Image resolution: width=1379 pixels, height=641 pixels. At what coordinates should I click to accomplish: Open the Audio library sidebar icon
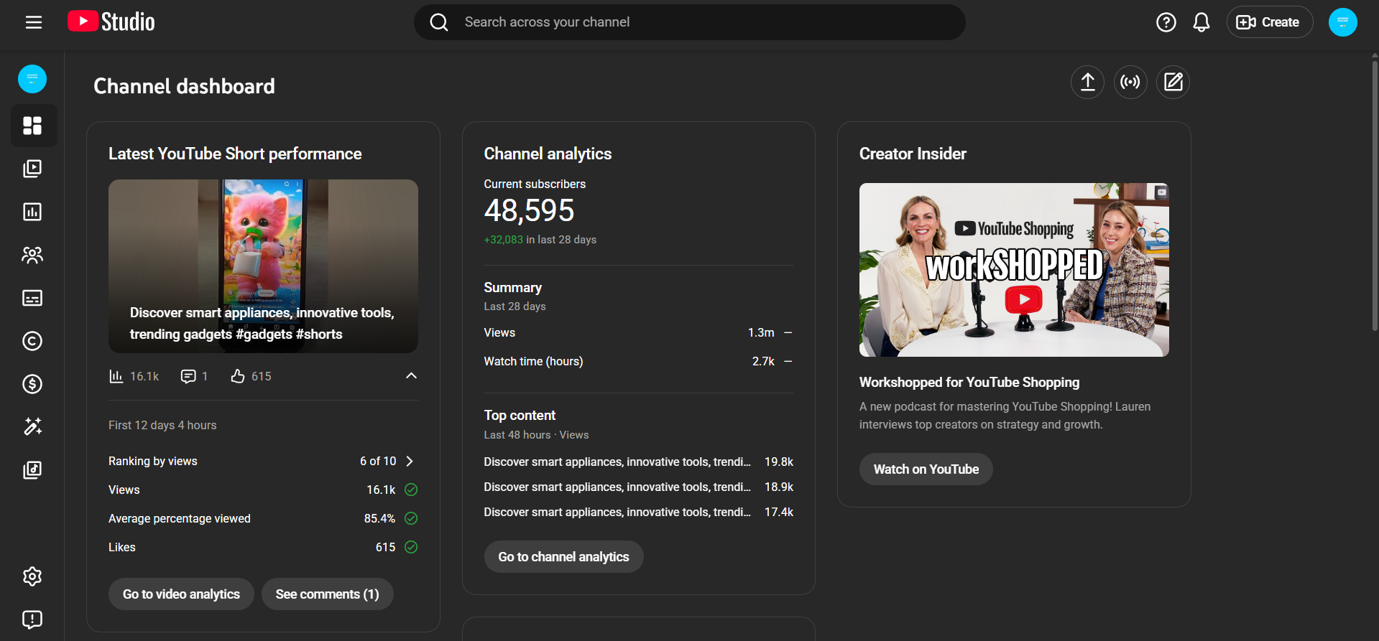[x=32, y=470]
